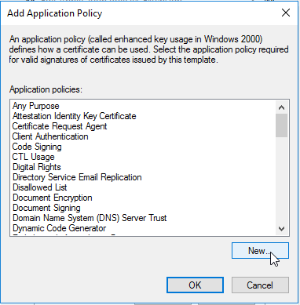Choose Certificate Request Agent from list
Screen dimensions: 300x305
[x=60, y=126]
